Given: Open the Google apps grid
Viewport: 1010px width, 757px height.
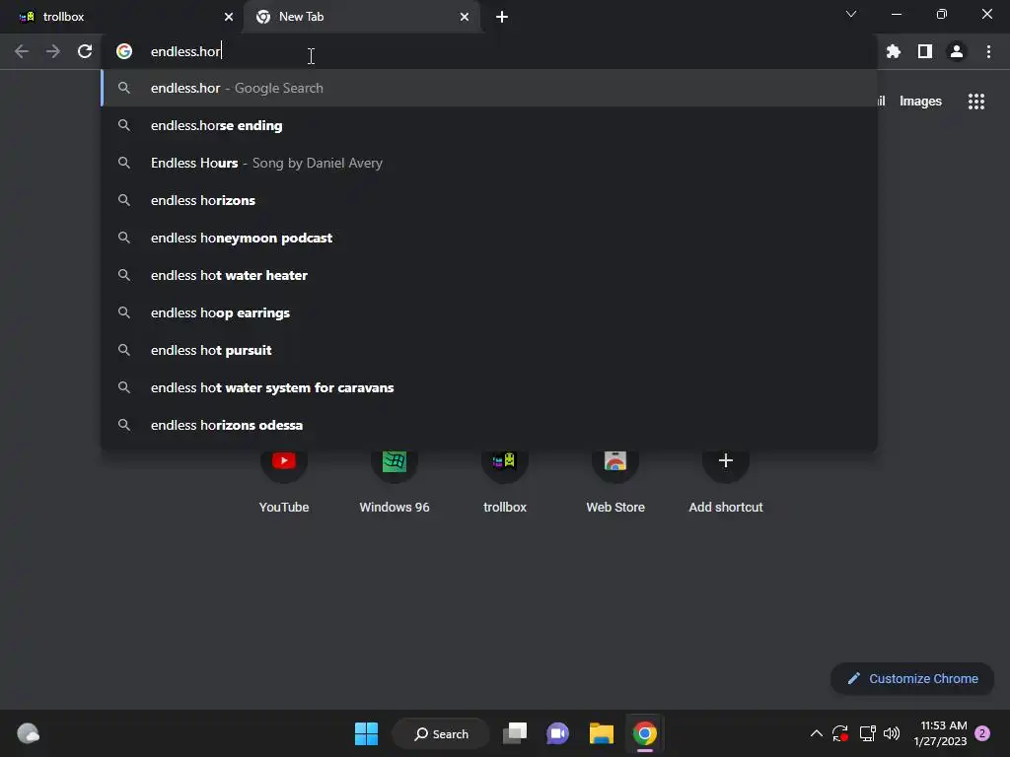Looking at the screenshot, I should click(x=976, y=102).
